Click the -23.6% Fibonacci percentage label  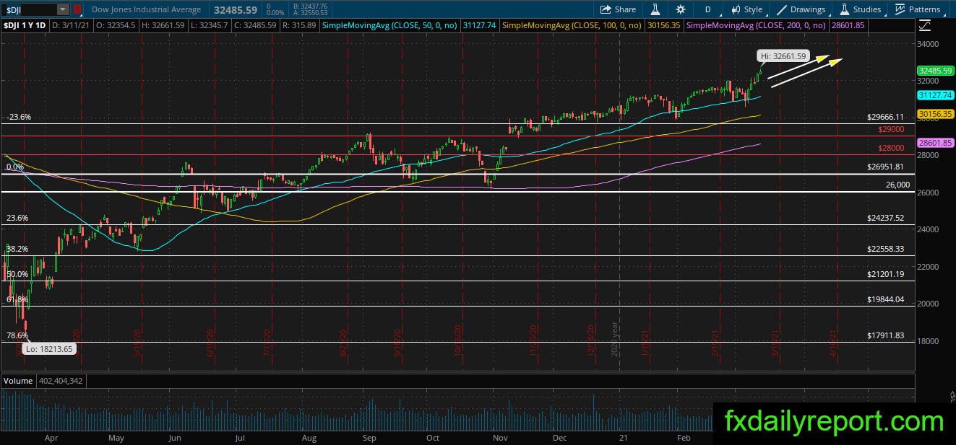pos(19,117)
